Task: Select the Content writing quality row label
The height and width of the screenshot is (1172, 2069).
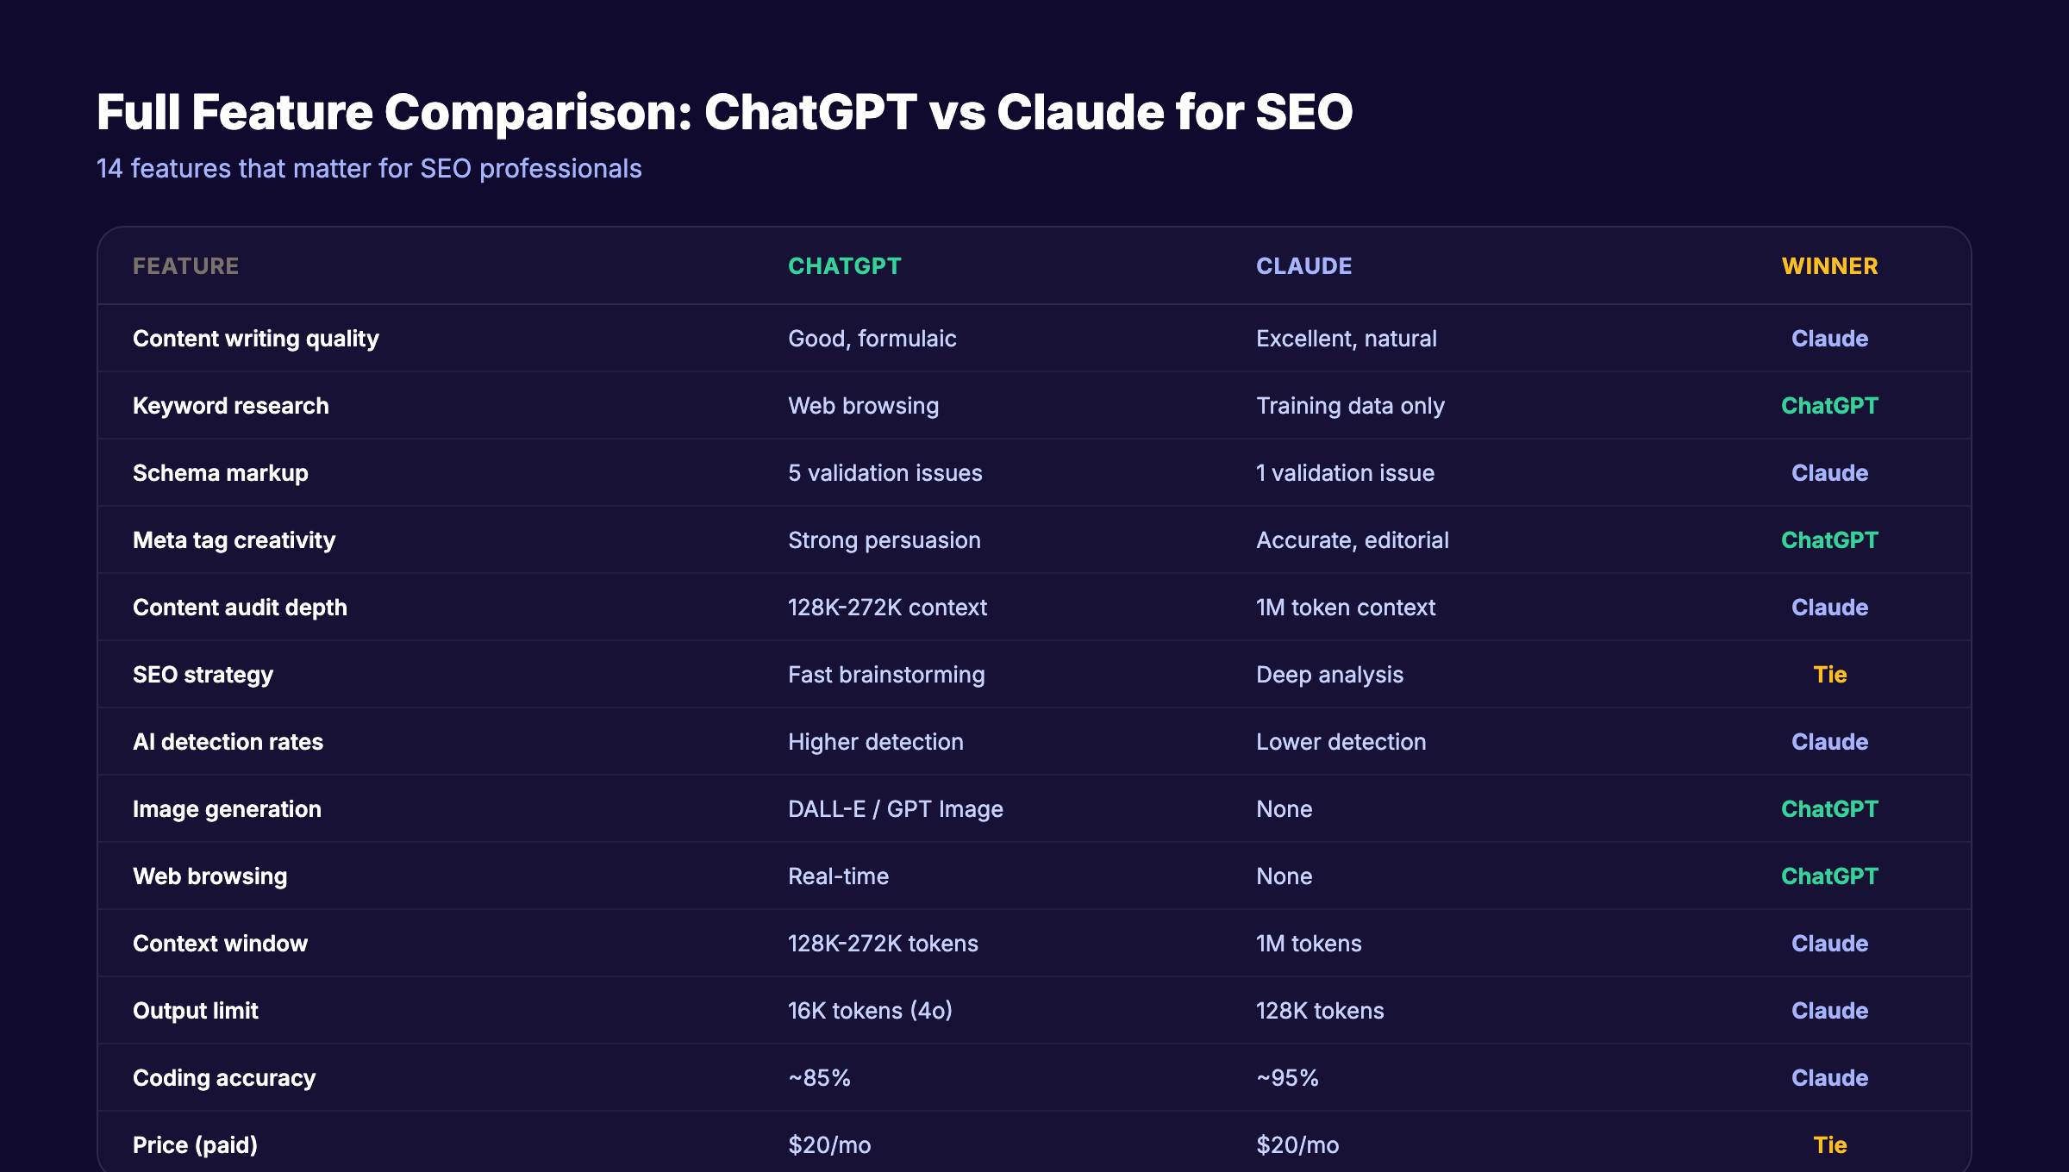Action: click(x=255, y=338)
